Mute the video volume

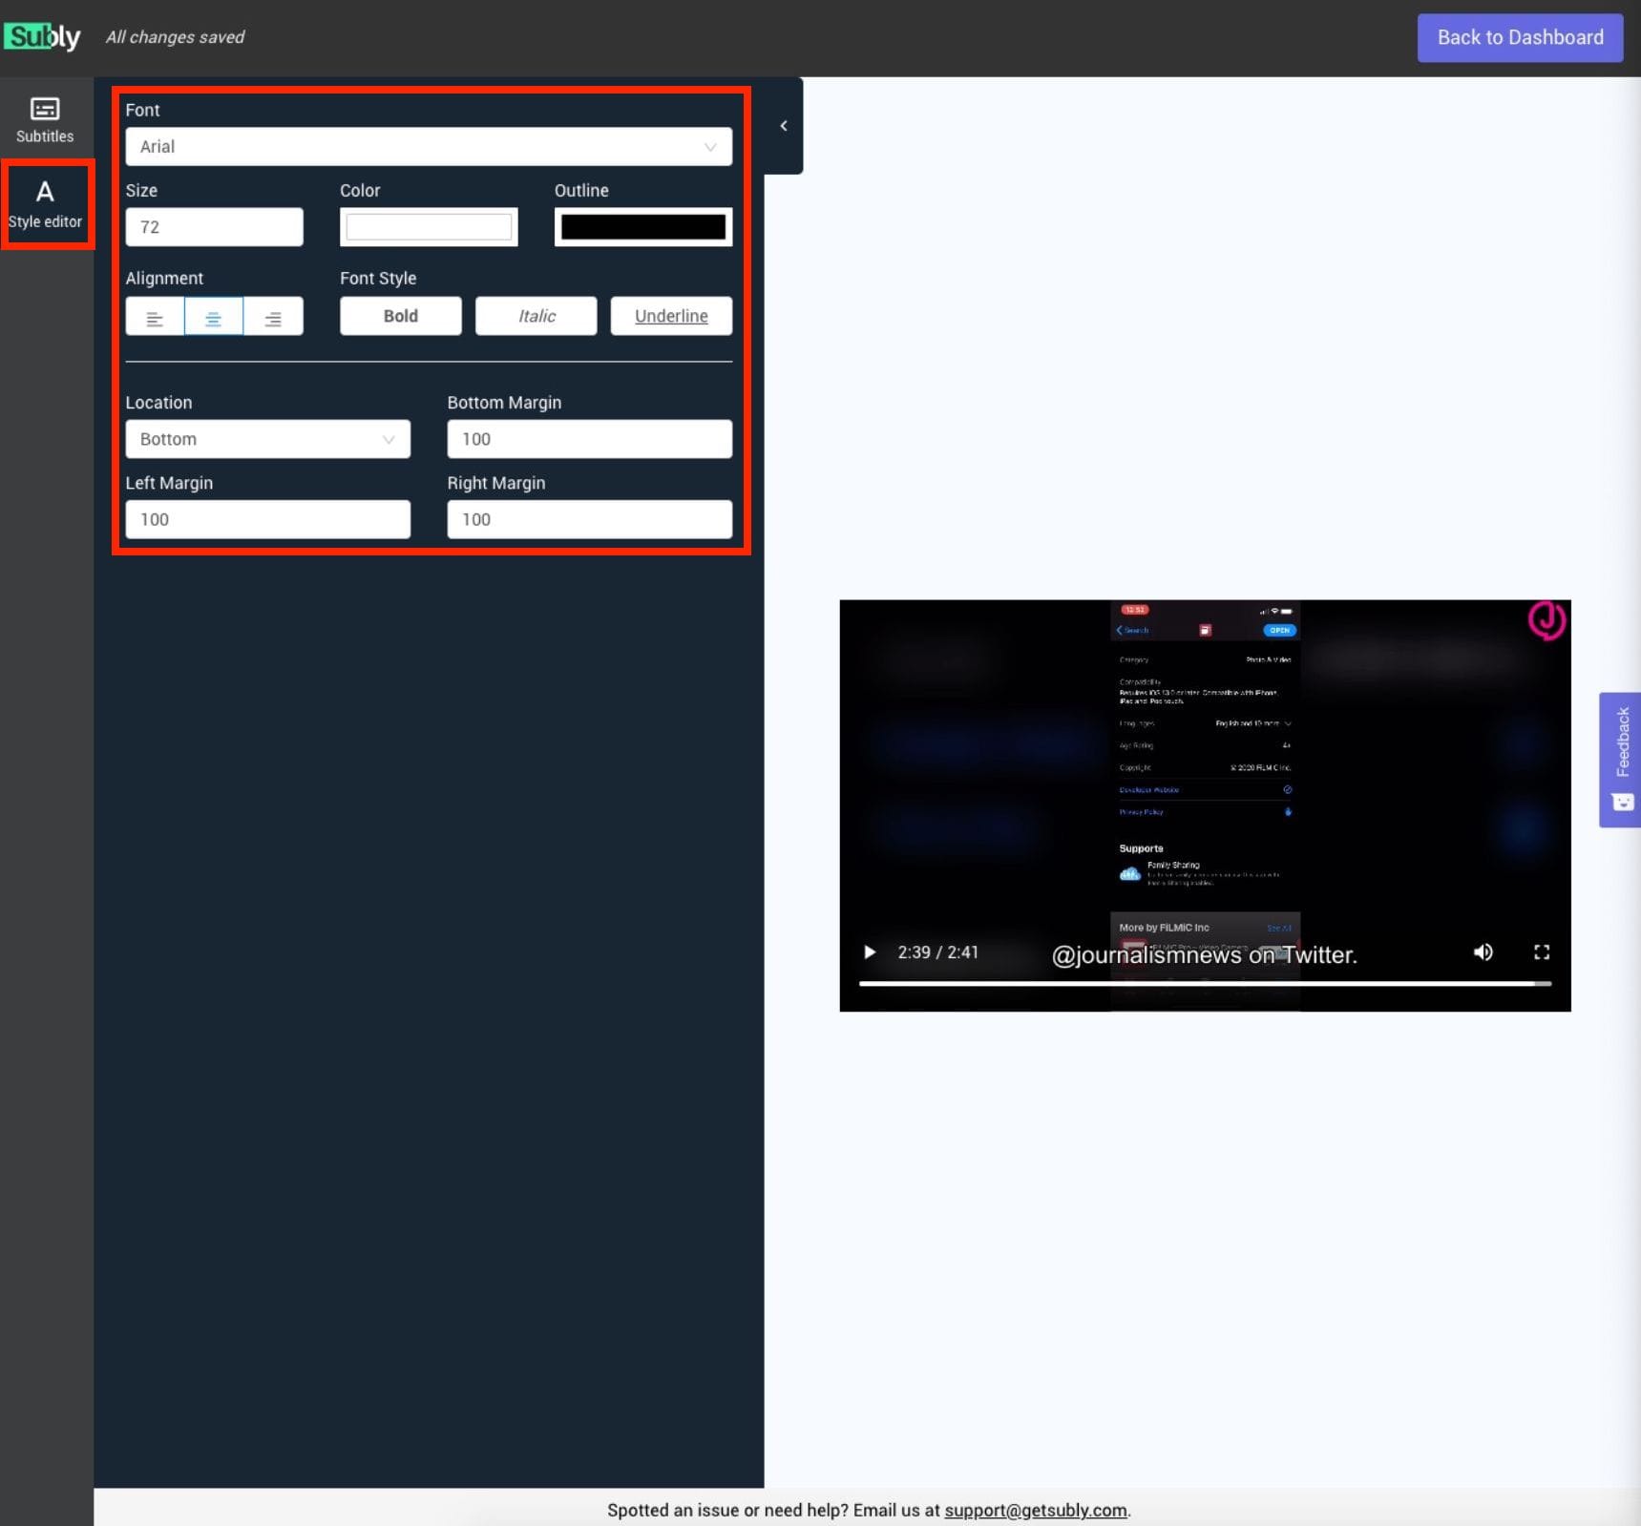(1483, 952)
